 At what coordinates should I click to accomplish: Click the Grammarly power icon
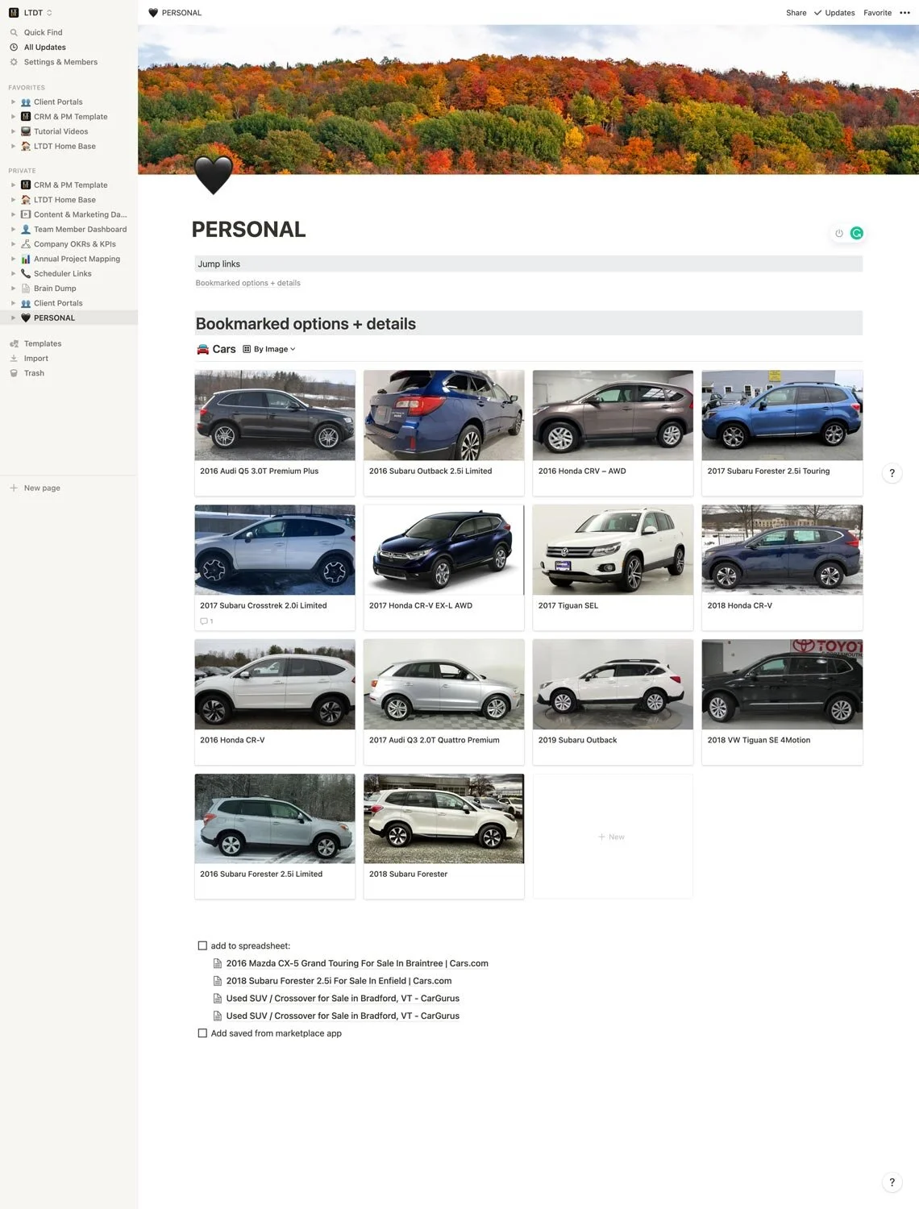coord(839,233)
